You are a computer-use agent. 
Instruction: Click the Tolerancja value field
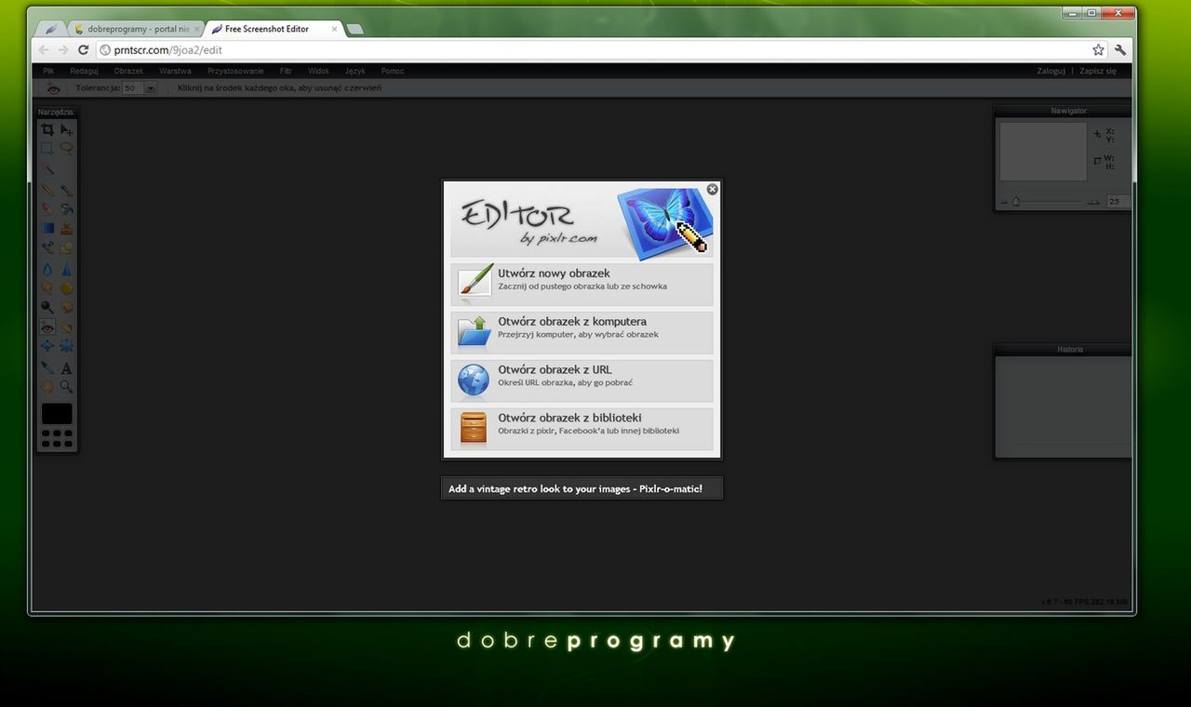click(x=133, y=87)
